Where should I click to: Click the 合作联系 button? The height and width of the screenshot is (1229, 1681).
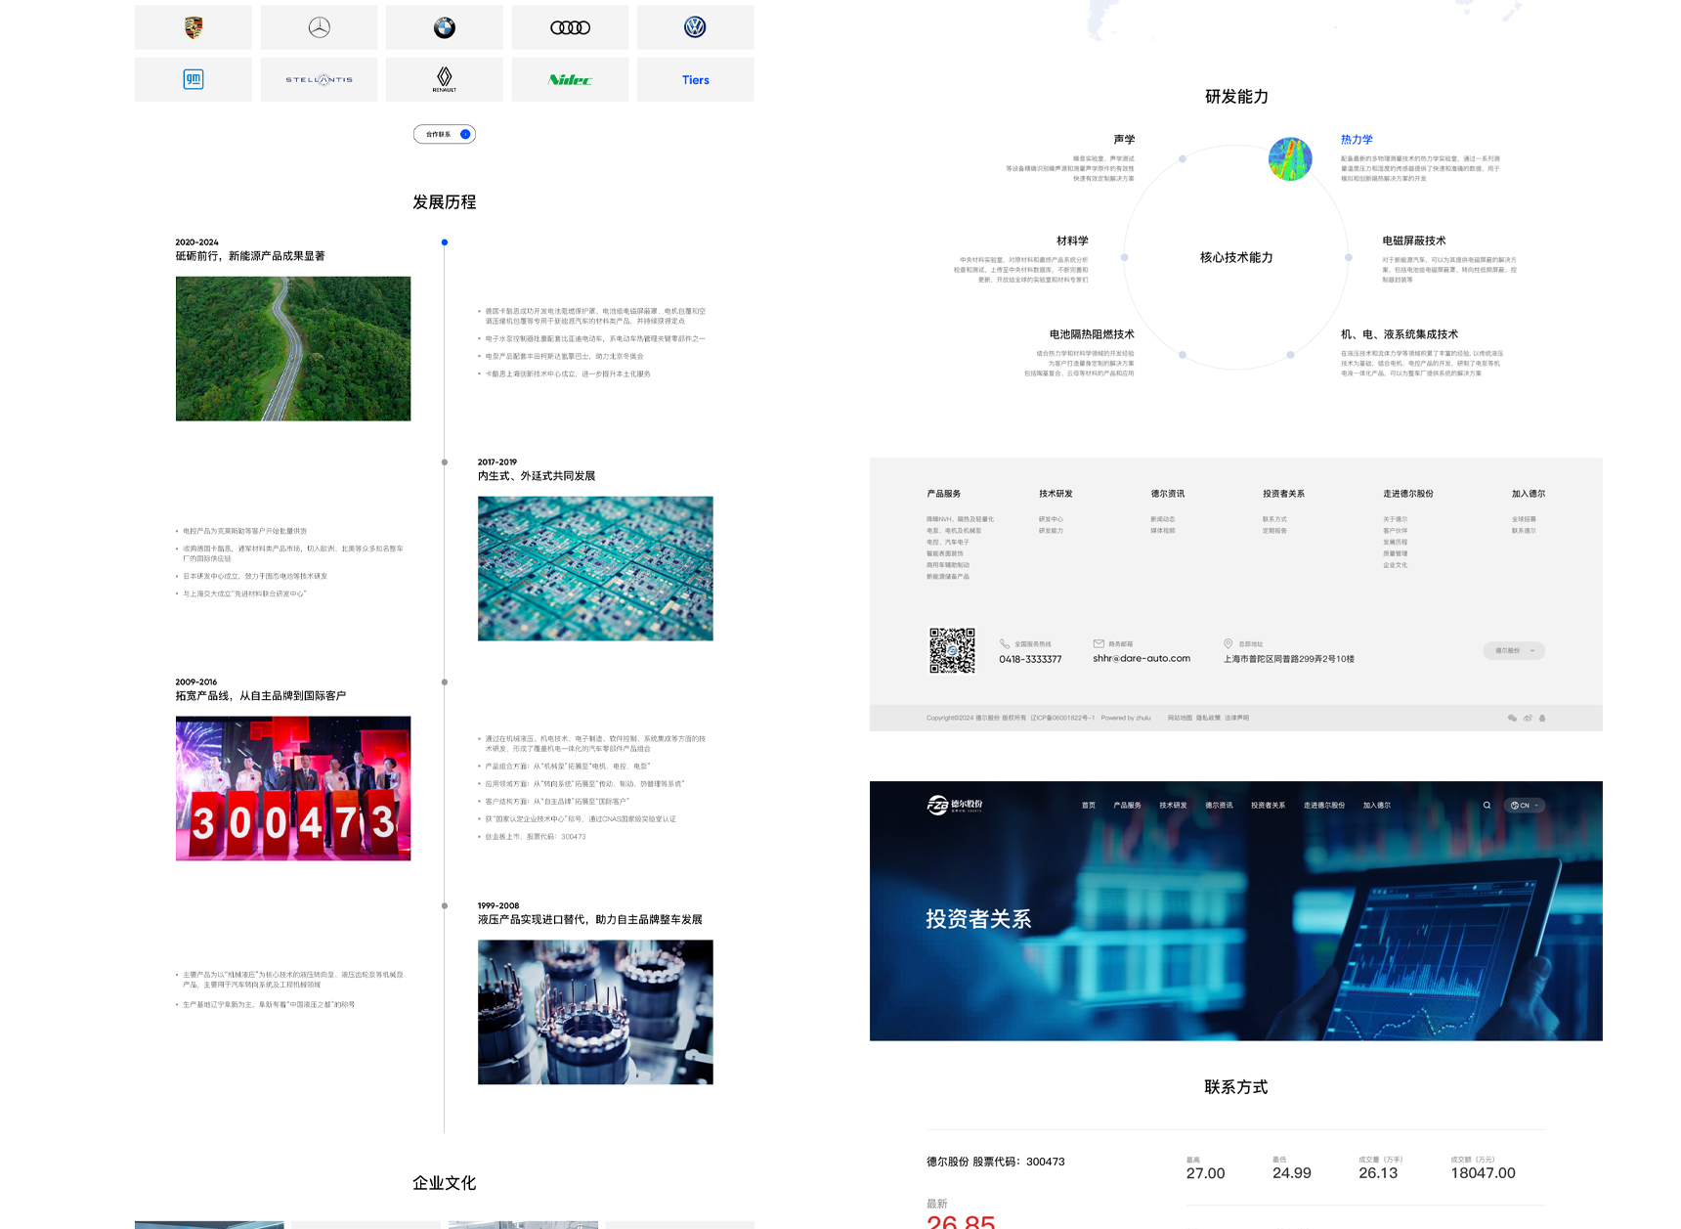(x=445, y=134)
